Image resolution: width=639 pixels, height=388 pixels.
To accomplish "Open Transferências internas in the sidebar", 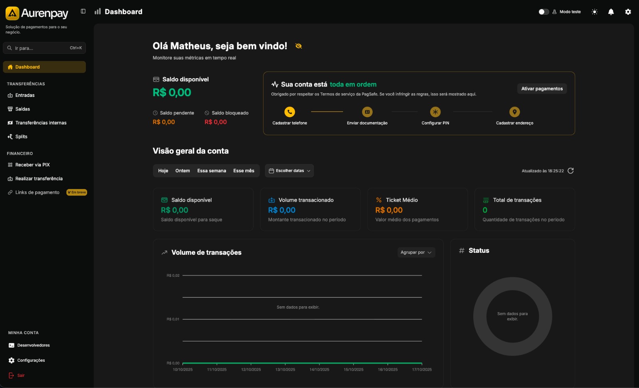I will coord(41,123).
